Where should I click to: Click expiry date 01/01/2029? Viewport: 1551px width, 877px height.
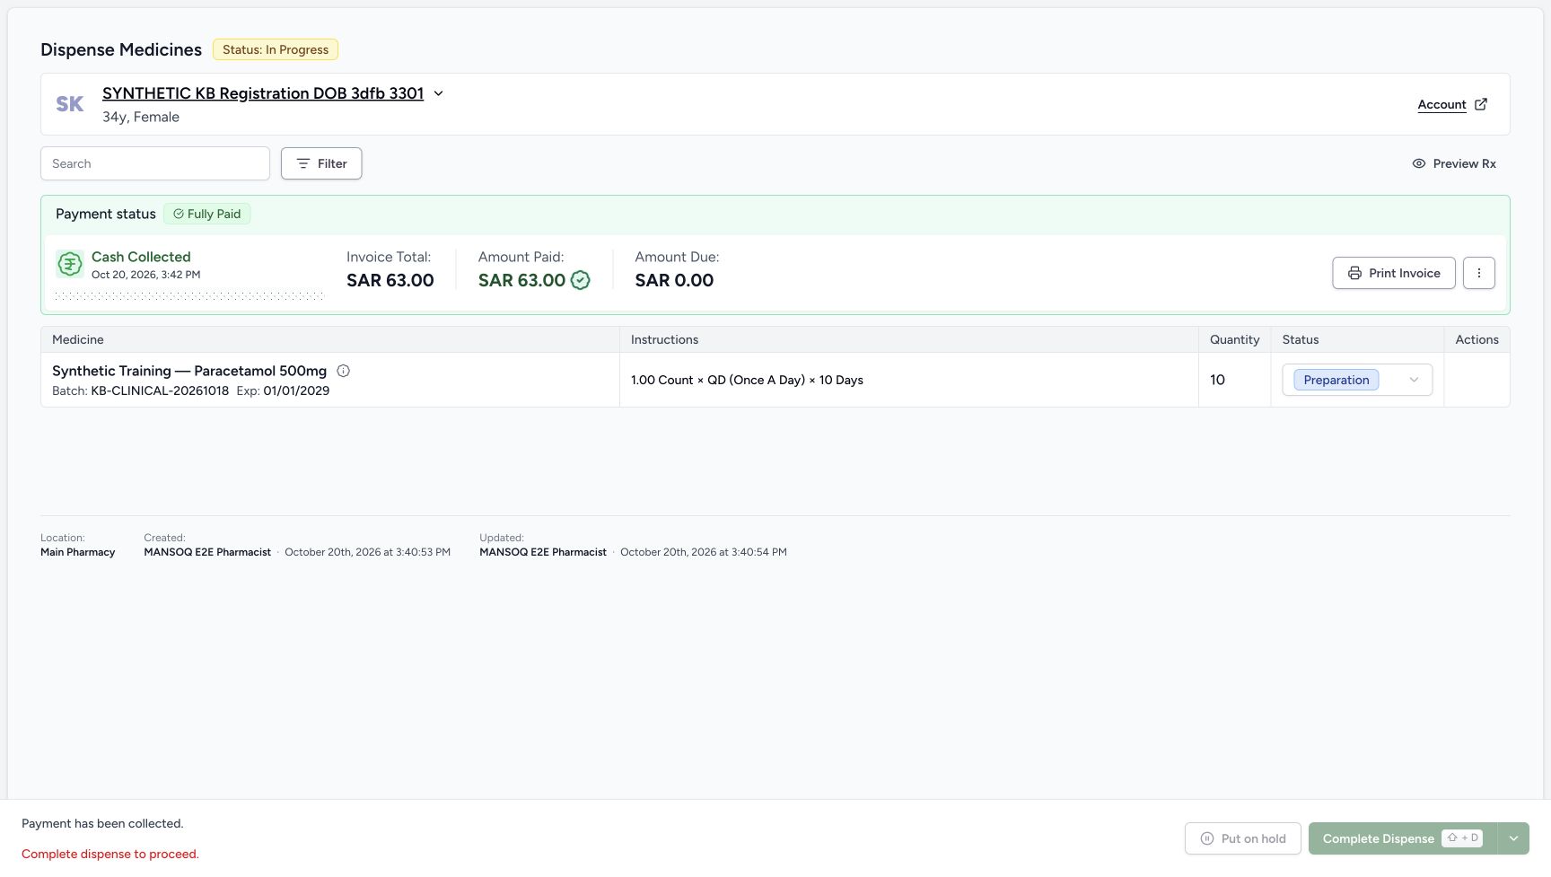(296, 390)
